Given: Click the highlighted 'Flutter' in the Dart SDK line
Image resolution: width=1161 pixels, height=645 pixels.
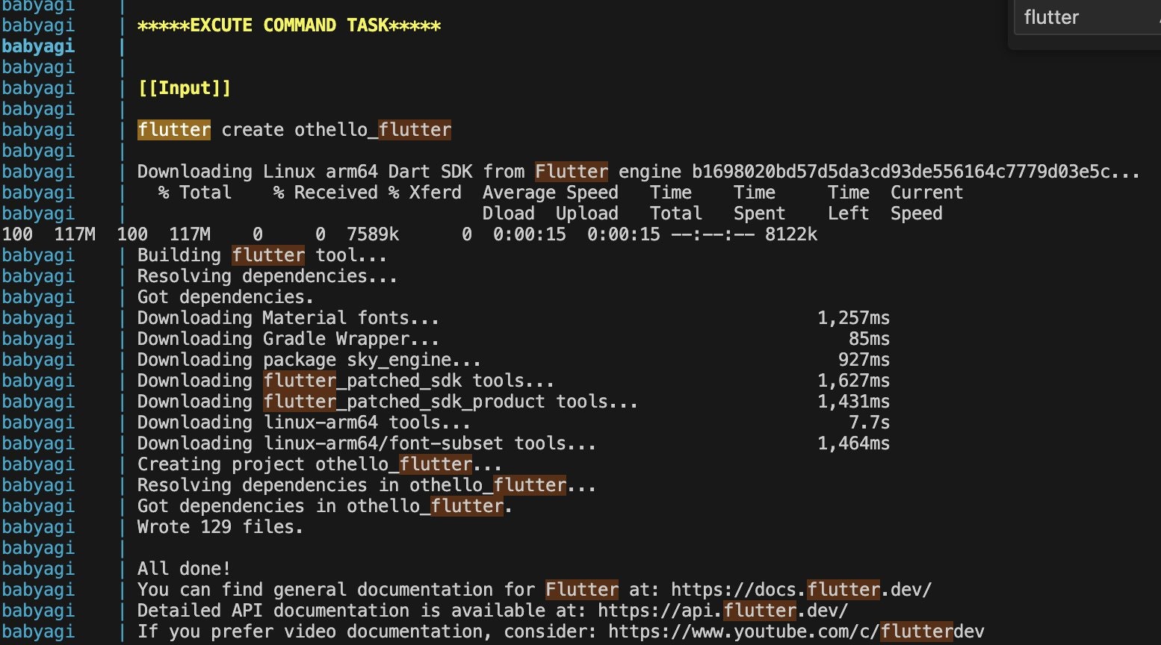Looking at the screenshot, I should click(x=572, y=172).
